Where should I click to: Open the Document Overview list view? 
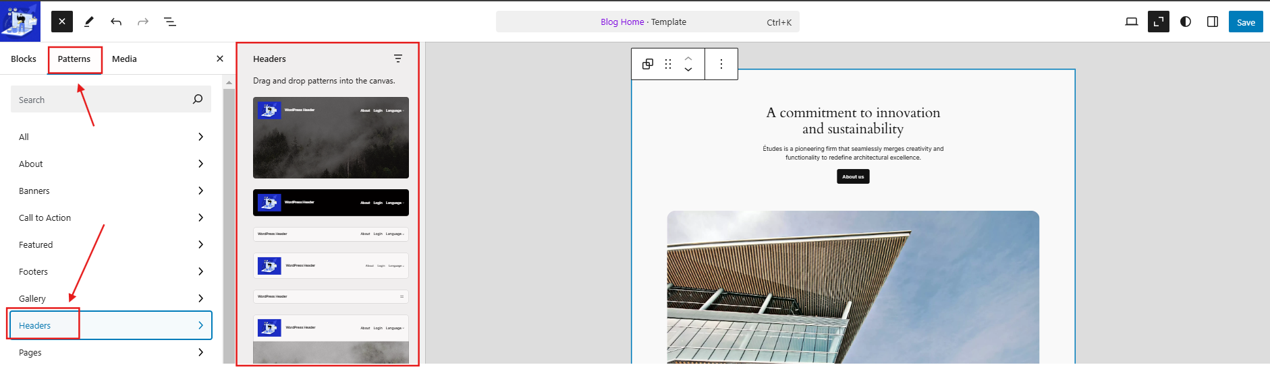tap(170, 22)
